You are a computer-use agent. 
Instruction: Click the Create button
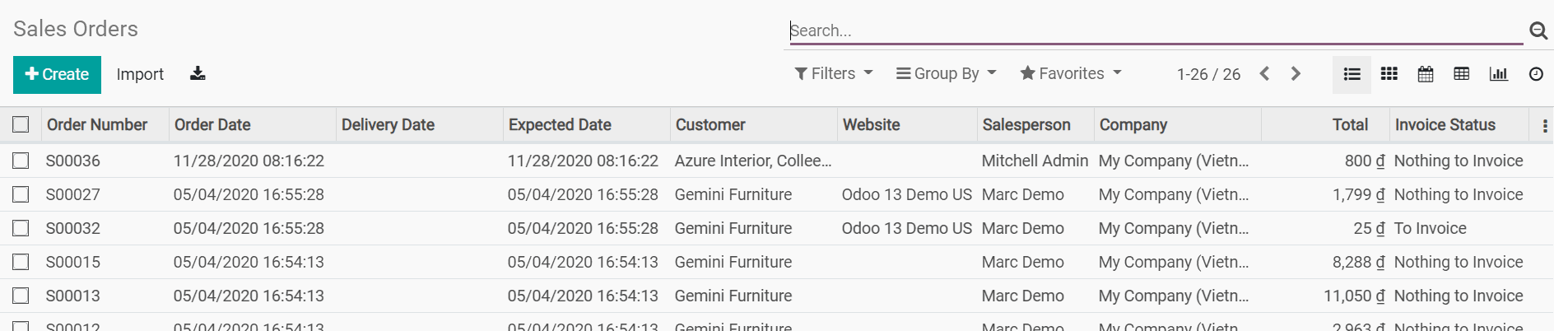coord(57,75)
